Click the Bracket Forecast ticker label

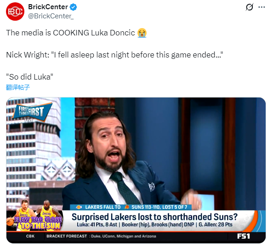coord(67,236)
